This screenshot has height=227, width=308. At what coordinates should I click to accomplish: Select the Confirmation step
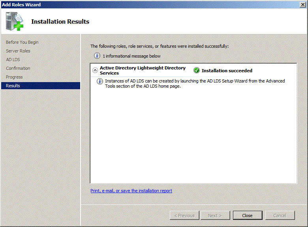18,68
